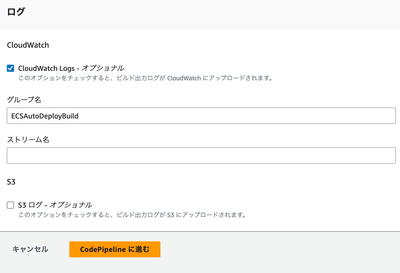The width and height of the screenshot is (400, 273).
Task: Click the CloudWatch subsection heading
Action: 28,45
